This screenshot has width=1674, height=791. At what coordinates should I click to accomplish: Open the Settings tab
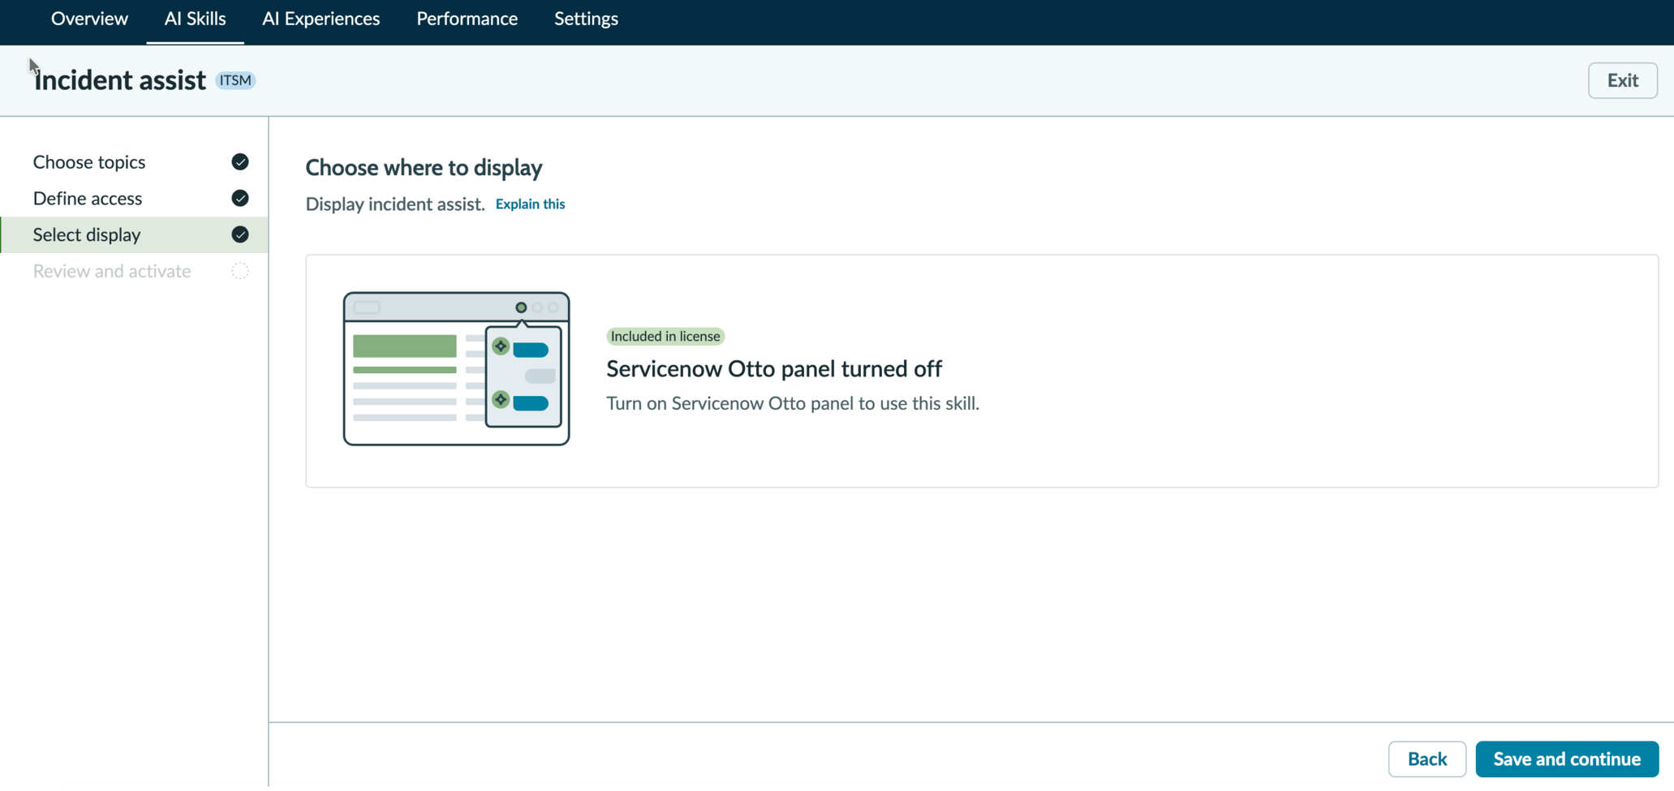point(586,19)
